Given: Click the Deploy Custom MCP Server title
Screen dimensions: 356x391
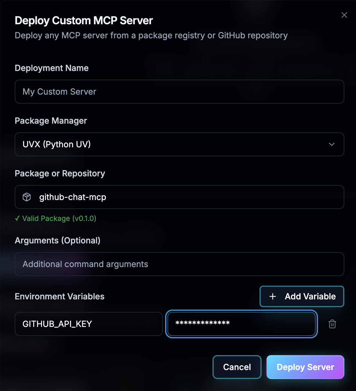Looking at the screenshot, I should (84, 20).
